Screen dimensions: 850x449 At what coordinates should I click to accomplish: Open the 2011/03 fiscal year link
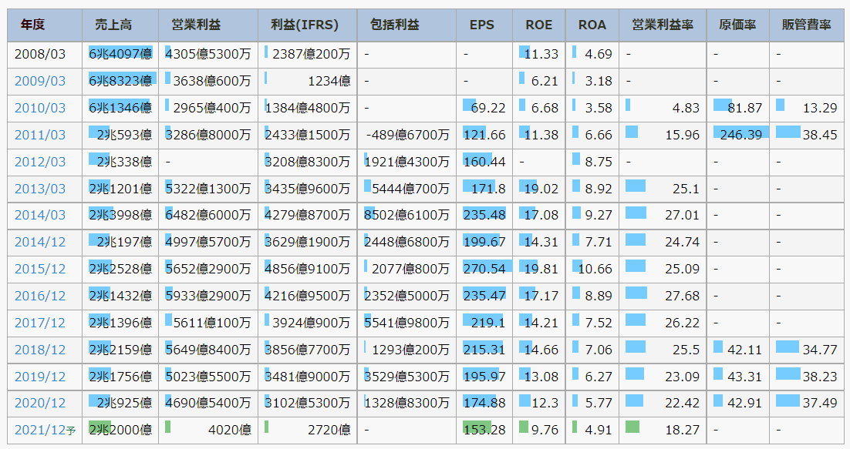click(x=39, y=136)
